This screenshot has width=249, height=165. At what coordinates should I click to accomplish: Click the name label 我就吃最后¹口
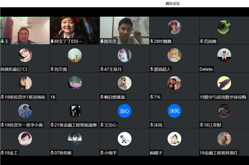(14, 69)
